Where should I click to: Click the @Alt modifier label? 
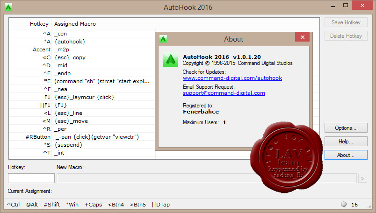tap(32, 205)
